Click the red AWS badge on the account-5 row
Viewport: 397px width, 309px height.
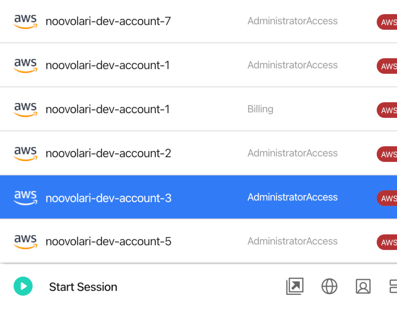pyautogui.click(x=387, y=242)
